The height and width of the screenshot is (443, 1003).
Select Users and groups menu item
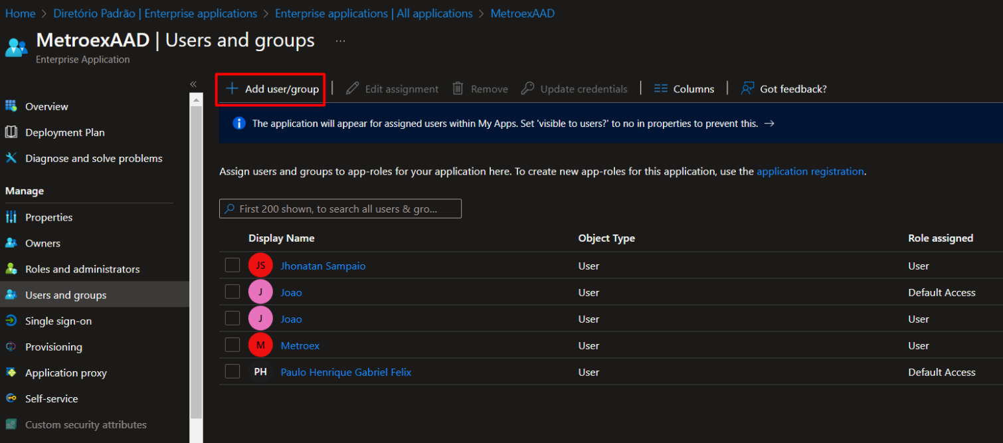tap(94, 295)
